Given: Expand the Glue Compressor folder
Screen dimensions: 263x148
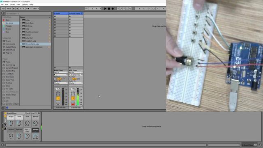Looking at the screenshot, I should point(21,32).
